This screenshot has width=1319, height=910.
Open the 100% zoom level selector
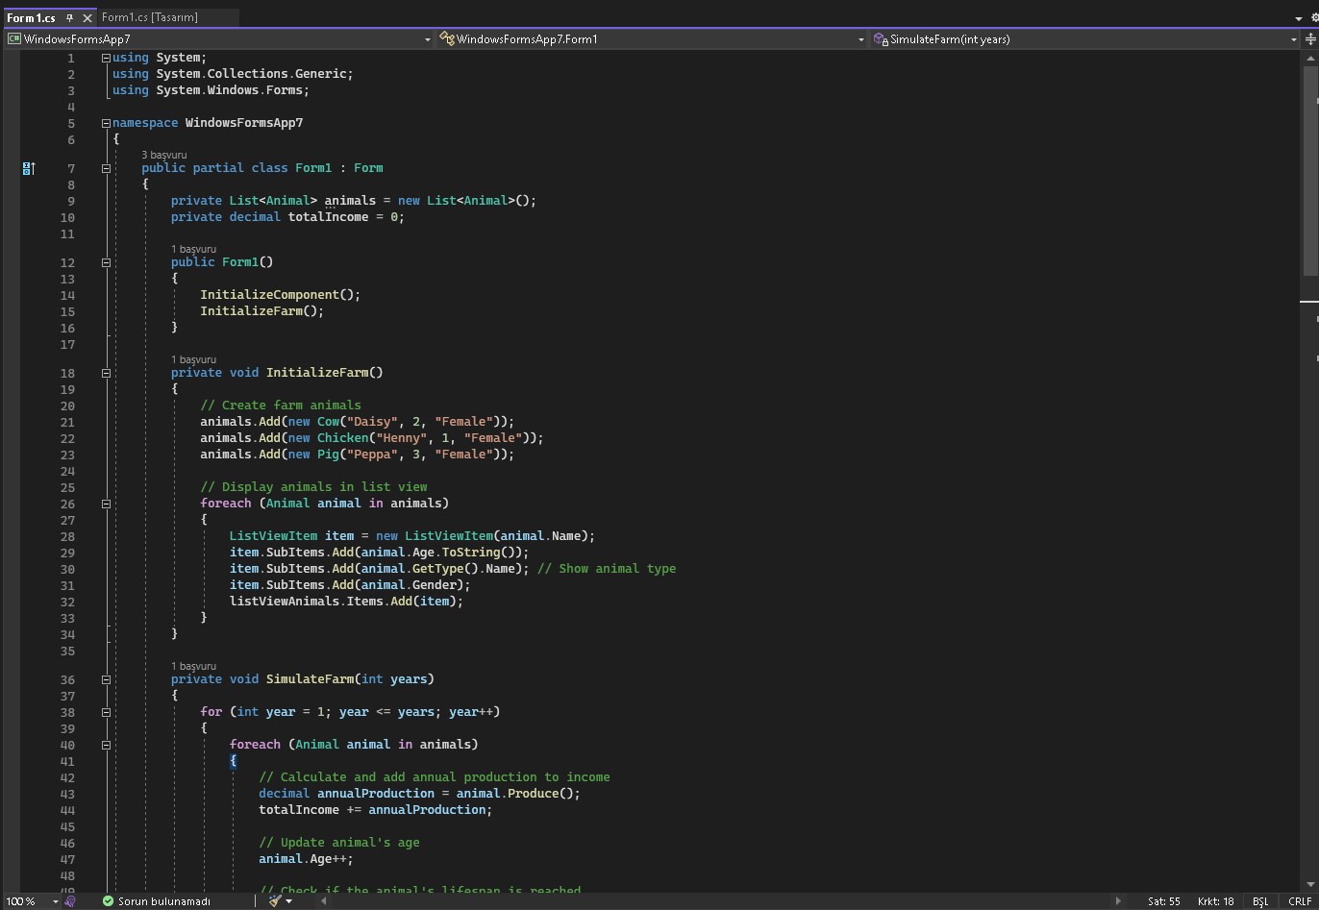27,901
